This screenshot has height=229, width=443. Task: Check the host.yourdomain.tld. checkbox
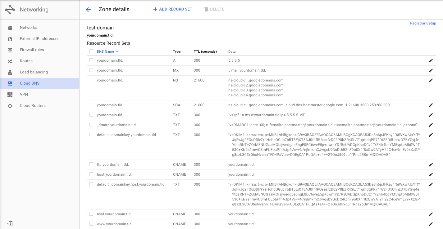point(91,174)
